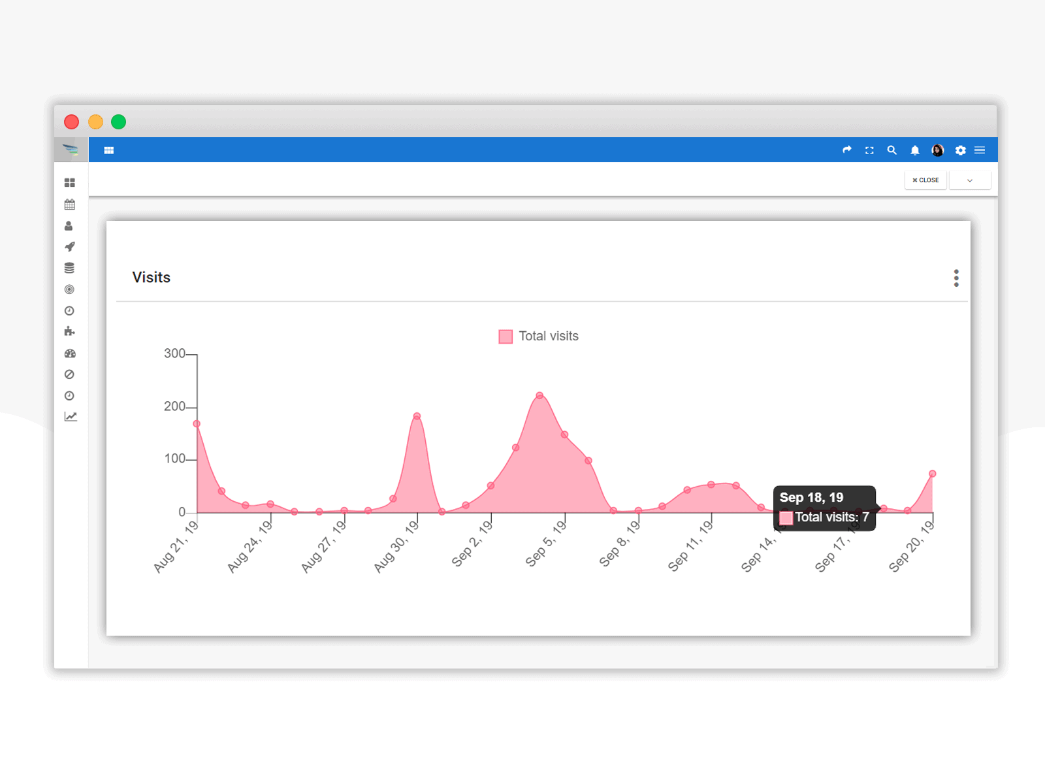Screen dimensions: 1045x784
Task: Click the share arrow icon in top bar
Action: (x=847, y=150)
